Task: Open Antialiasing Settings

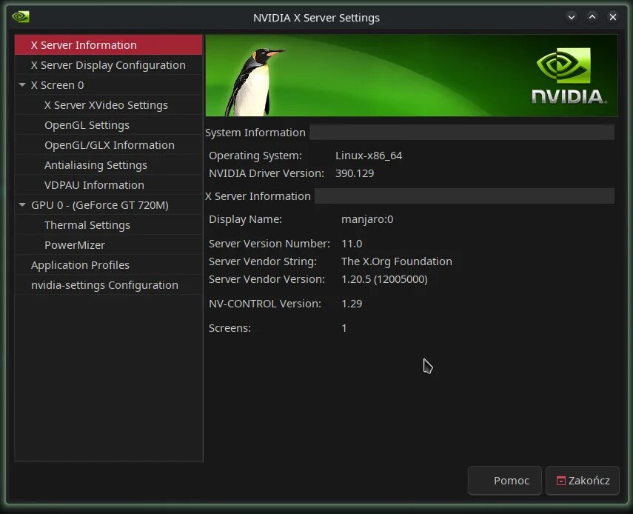Action: (x=108, y=165)
